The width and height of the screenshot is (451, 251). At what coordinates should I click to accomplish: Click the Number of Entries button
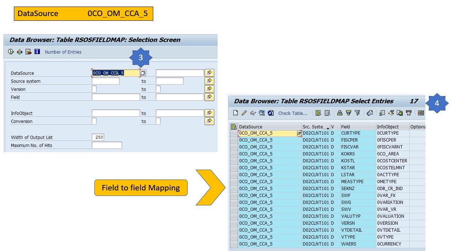tap(63, 52)
